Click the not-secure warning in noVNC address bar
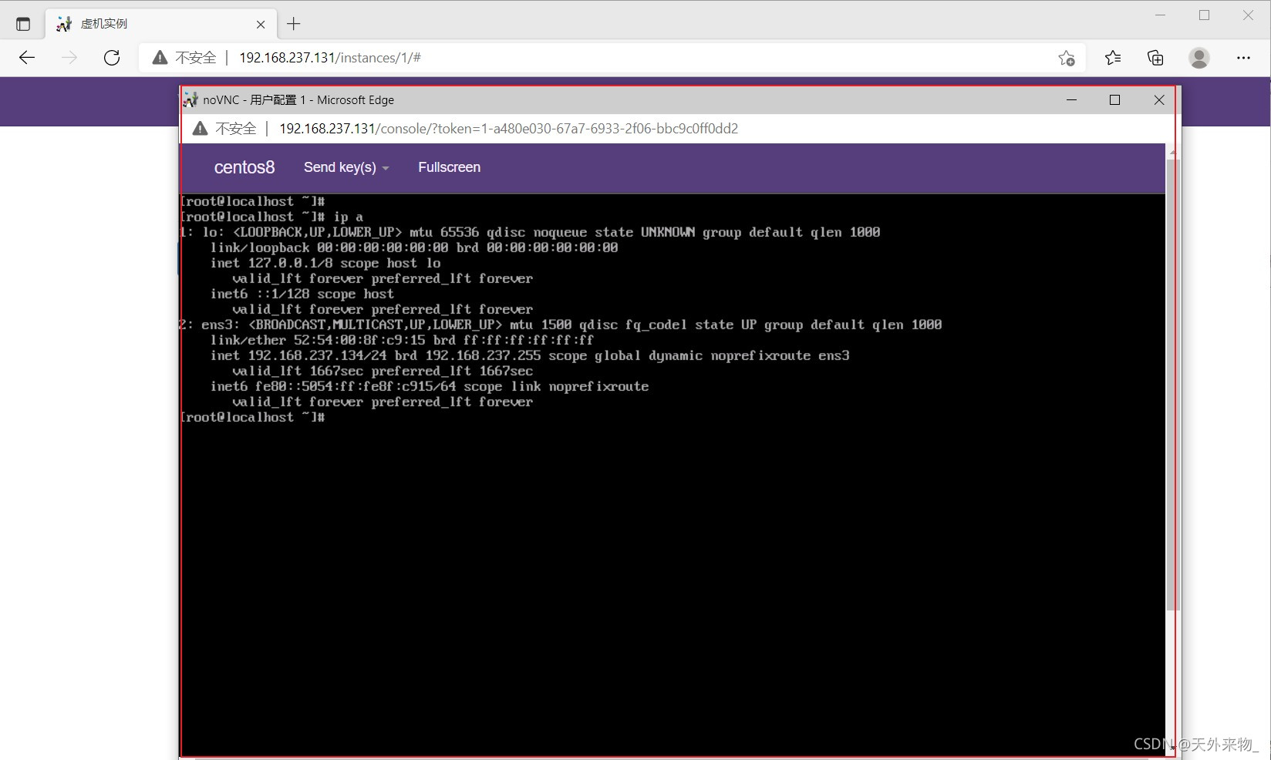This screenshot has width=1271, height=760. tap(225, 129)
